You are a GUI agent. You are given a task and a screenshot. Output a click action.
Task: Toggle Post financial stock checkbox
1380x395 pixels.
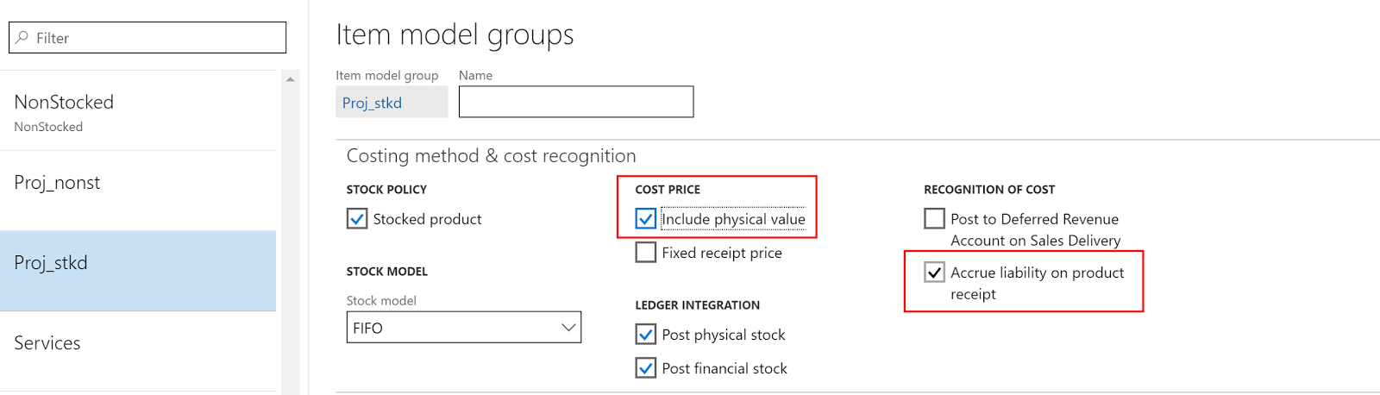[646, 368]
